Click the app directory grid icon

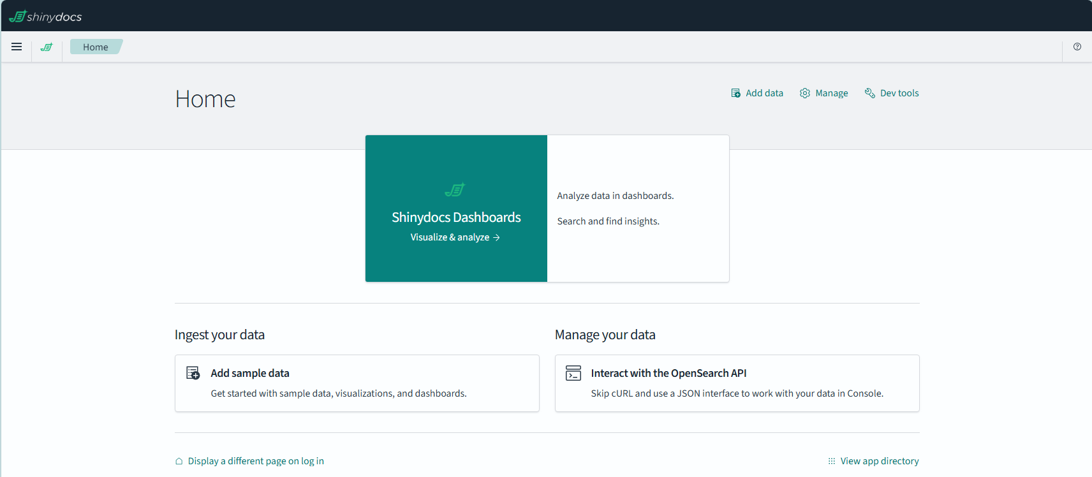click(x=832, y=461)
